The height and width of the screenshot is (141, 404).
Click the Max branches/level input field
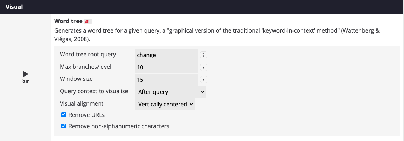click(x=167, y=67)
